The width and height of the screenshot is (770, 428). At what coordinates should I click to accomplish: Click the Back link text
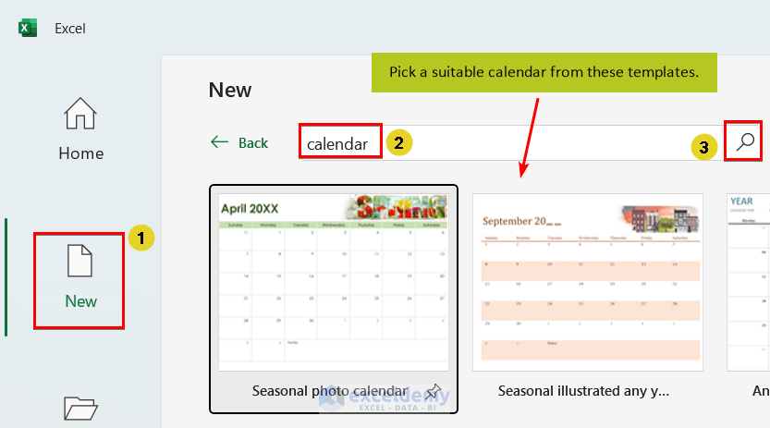tap(252, 143)
